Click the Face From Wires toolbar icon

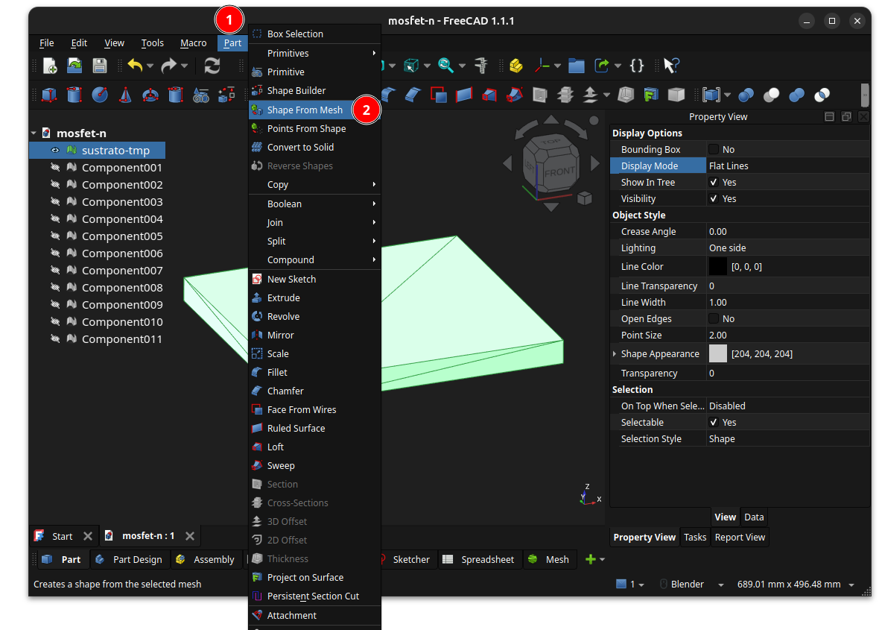pos(438,95)
